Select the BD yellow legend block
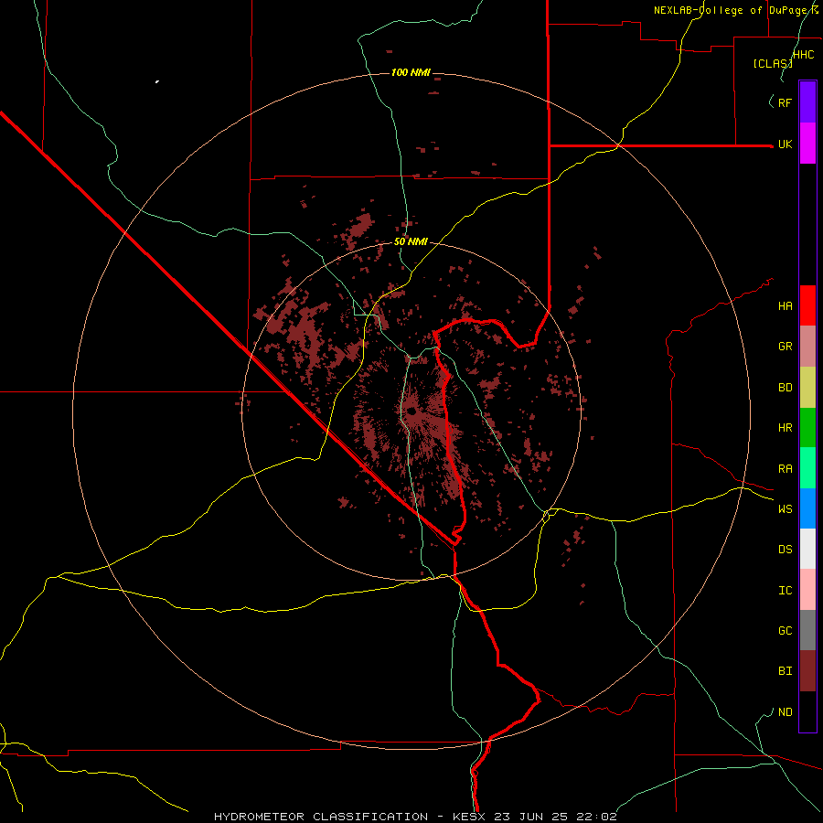823x823 pixels. click(807, 388)
